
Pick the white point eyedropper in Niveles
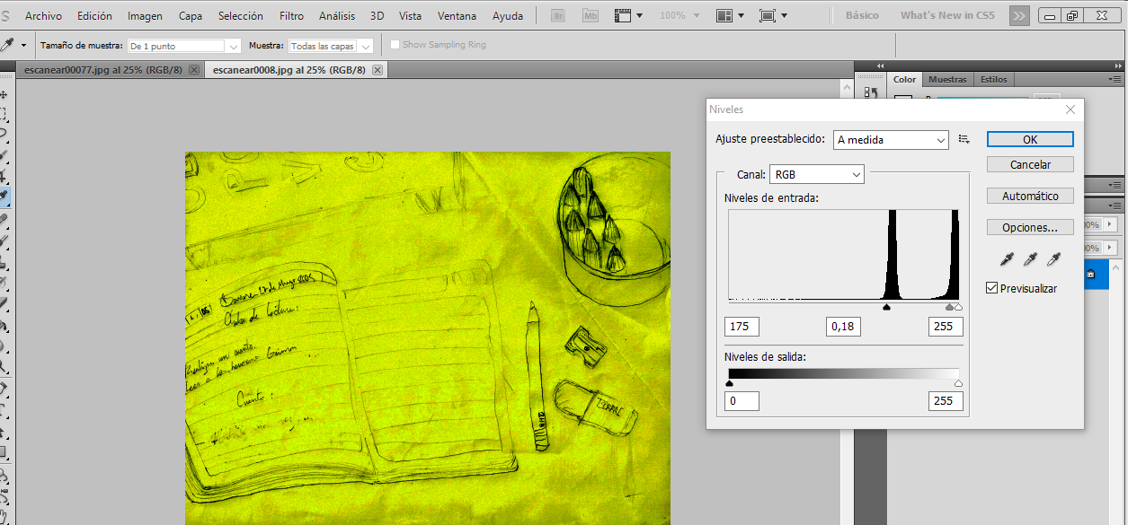click(1053, 259)
